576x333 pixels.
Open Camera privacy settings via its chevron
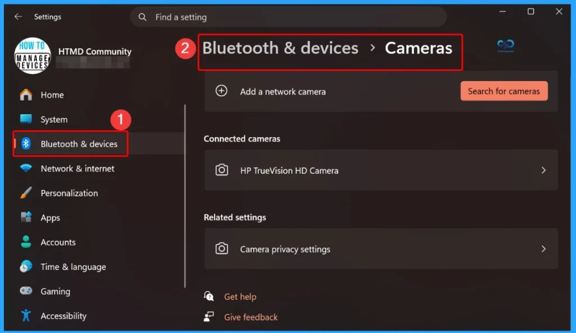coord(543,249)
